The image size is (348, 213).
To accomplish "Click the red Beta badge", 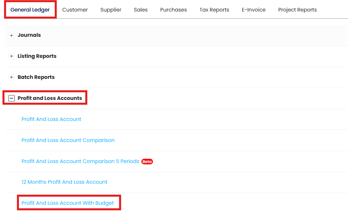I will (147, 161).
